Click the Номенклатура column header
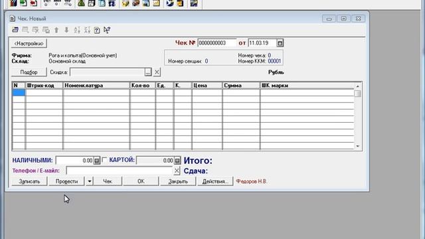 point(96,86)
